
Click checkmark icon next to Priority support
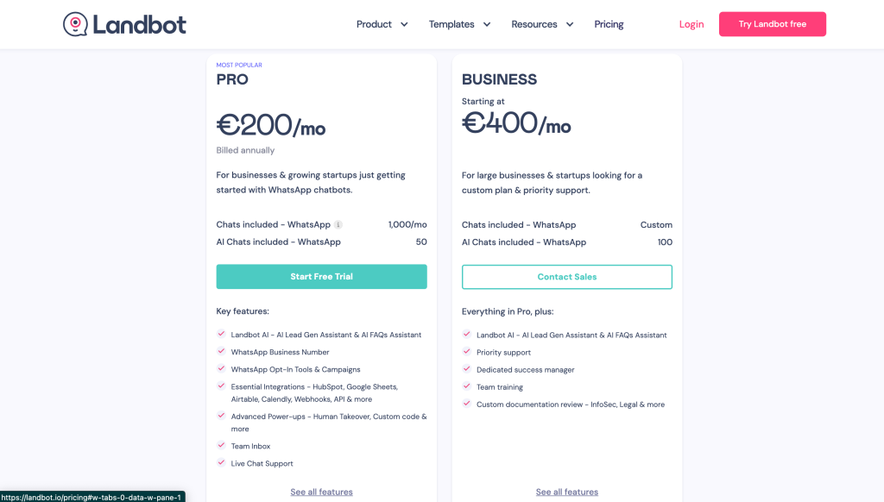pos(467,352)
